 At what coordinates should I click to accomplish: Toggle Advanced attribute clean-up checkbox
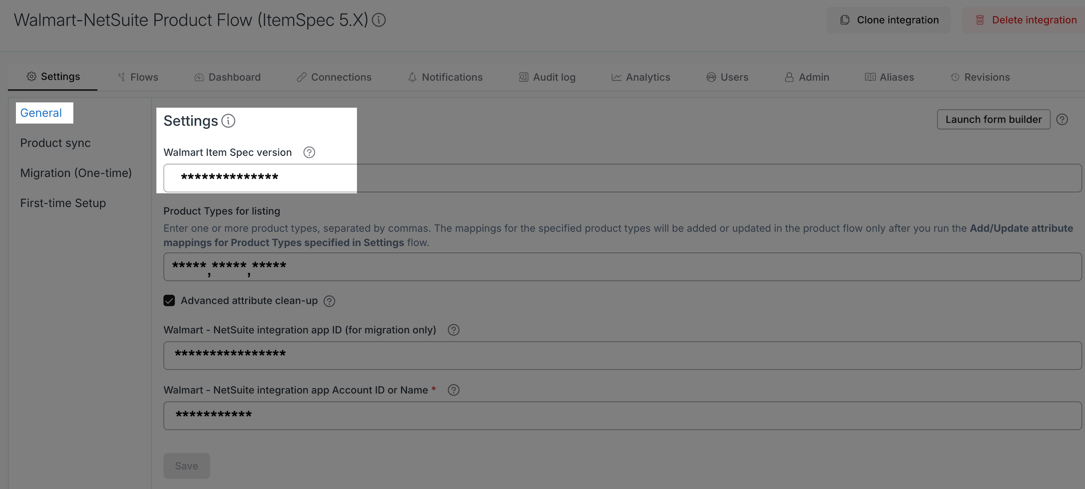point(169,301)
